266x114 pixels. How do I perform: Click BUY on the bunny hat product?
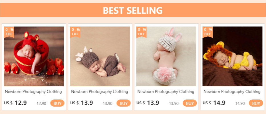[190, 103]
